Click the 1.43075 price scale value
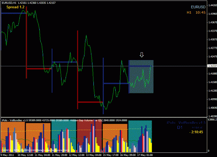The image size is (217, 157). [212, 40]
